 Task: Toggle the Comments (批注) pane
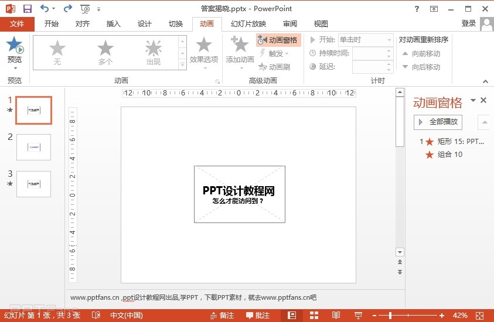(x=258, y=316)
